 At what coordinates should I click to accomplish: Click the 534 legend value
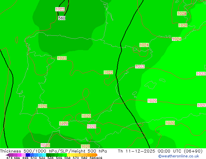click(x=50, y=158)
